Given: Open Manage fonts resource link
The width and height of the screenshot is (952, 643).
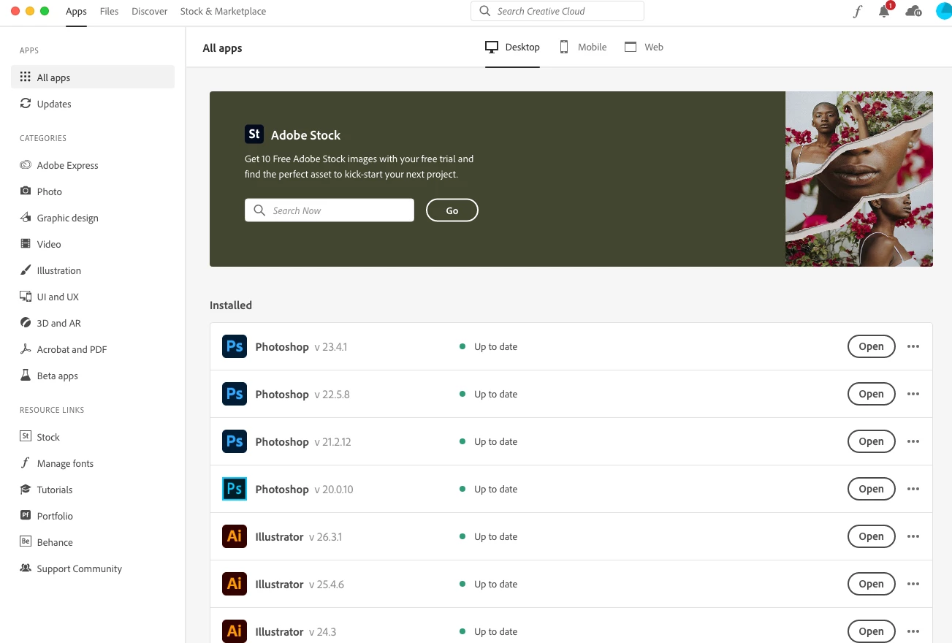Looking at the screenshot, I should coord(93,463).
